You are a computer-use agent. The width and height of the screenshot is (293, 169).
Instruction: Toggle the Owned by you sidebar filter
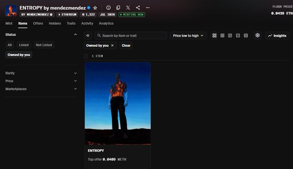coord(19,55)
